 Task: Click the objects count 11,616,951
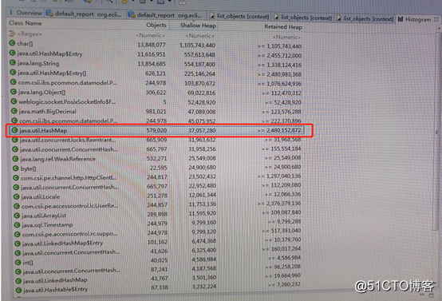(152, 54)
